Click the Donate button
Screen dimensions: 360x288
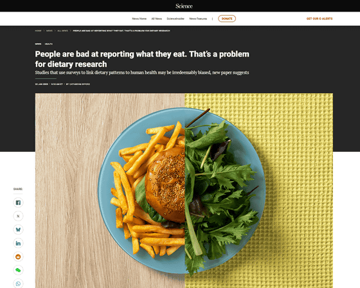tap(227, 19)
